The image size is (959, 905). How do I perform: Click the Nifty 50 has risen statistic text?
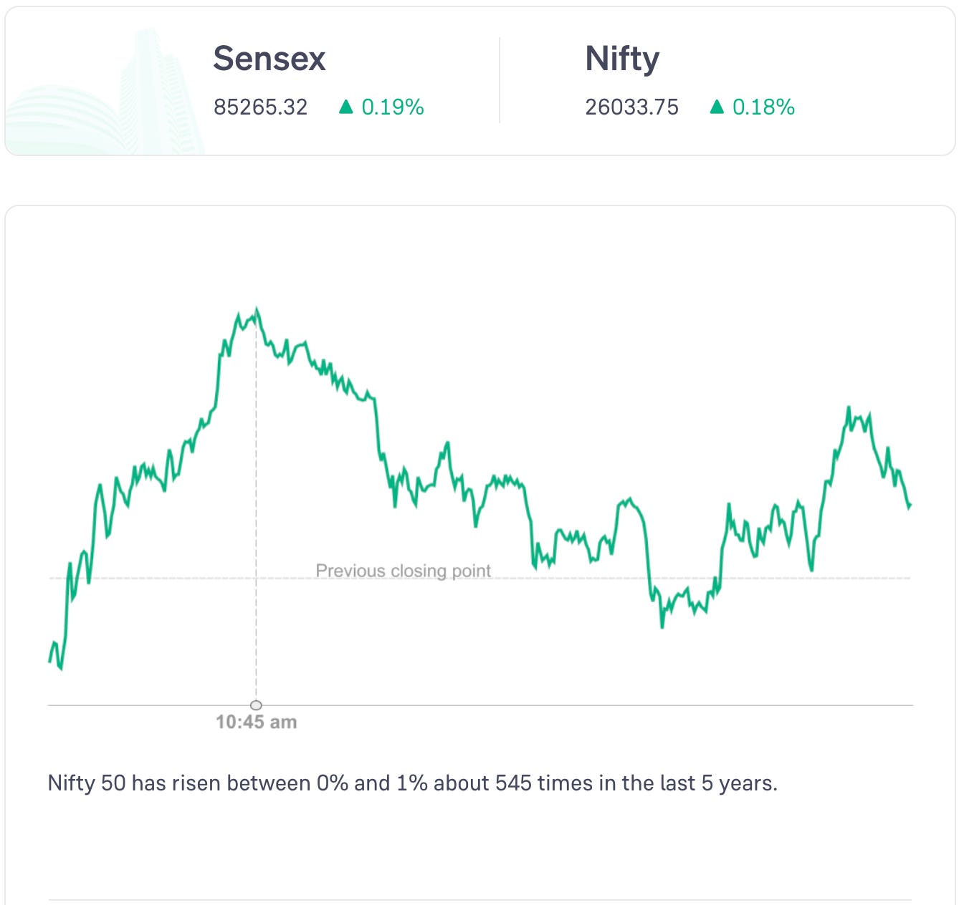coord(412,783)
